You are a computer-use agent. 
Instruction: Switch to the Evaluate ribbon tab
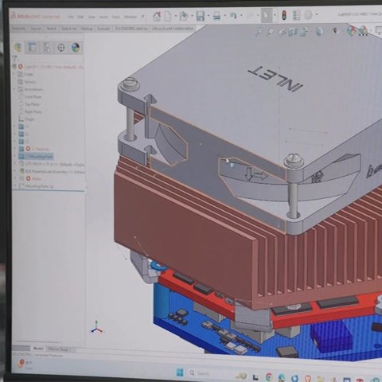coord(103,29)
